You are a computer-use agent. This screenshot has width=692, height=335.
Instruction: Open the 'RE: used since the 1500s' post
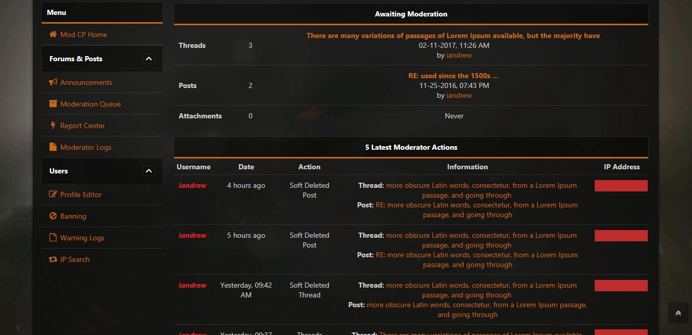pyautogui.click(x=453, y=76)
